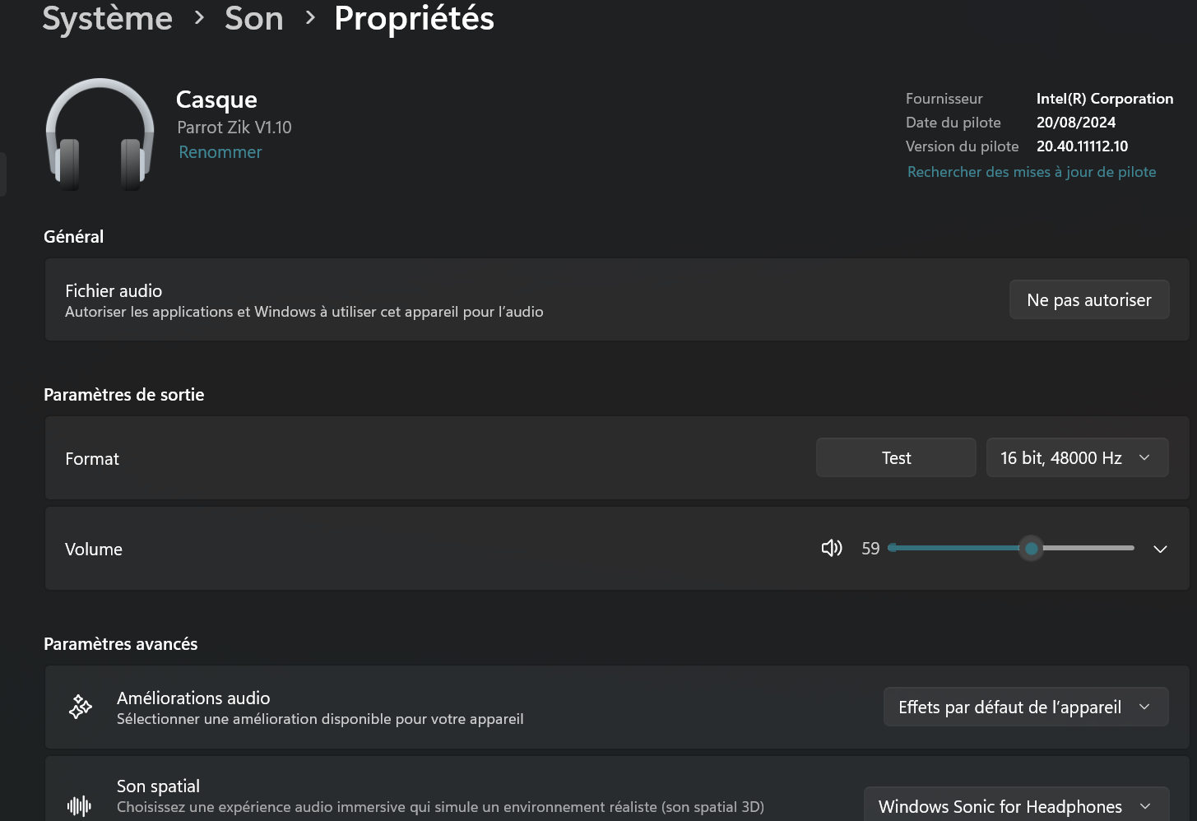
Task: Click the Test button for audio format
Action: point(896,458)
